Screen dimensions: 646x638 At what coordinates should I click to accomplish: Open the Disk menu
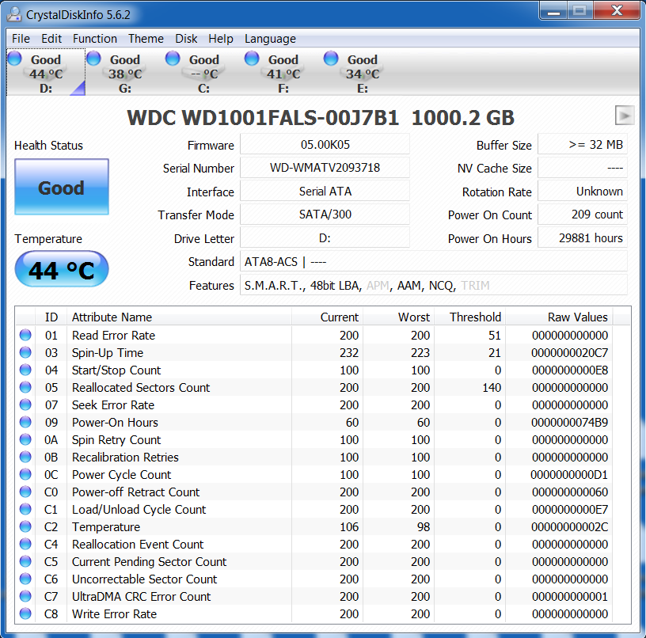coord(187,39)
